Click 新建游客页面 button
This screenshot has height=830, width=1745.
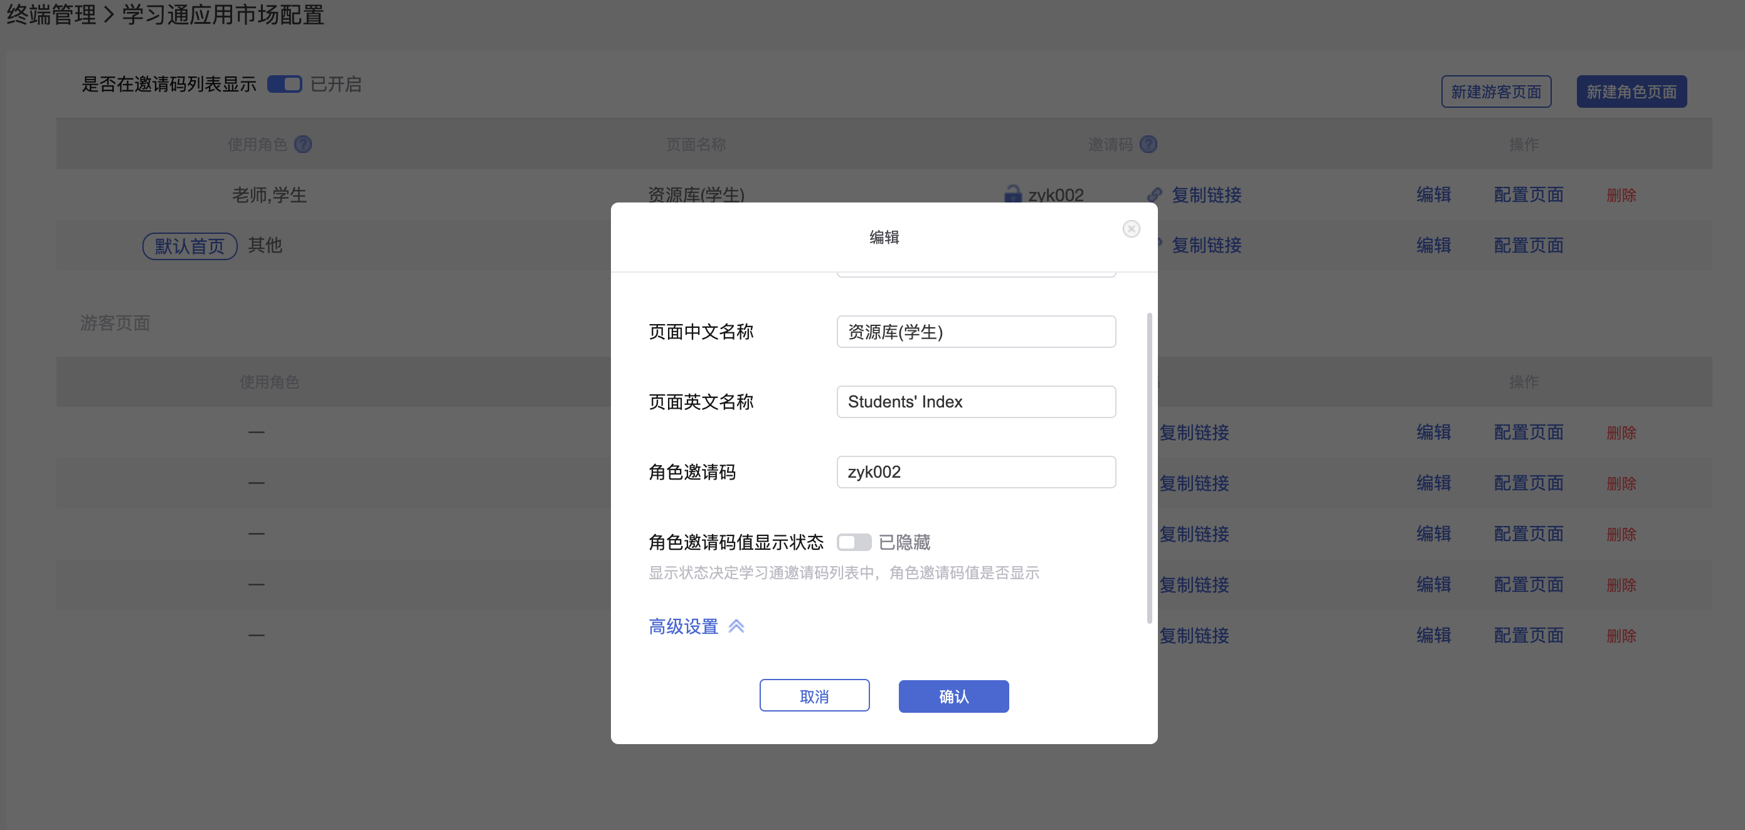[1496, 92]
